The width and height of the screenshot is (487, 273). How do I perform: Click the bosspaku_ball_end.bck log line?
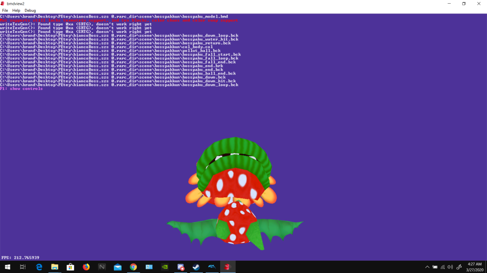point(118,74)
